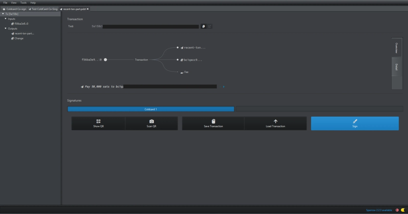Click the Save Transaction button

[x=213, y=123]
